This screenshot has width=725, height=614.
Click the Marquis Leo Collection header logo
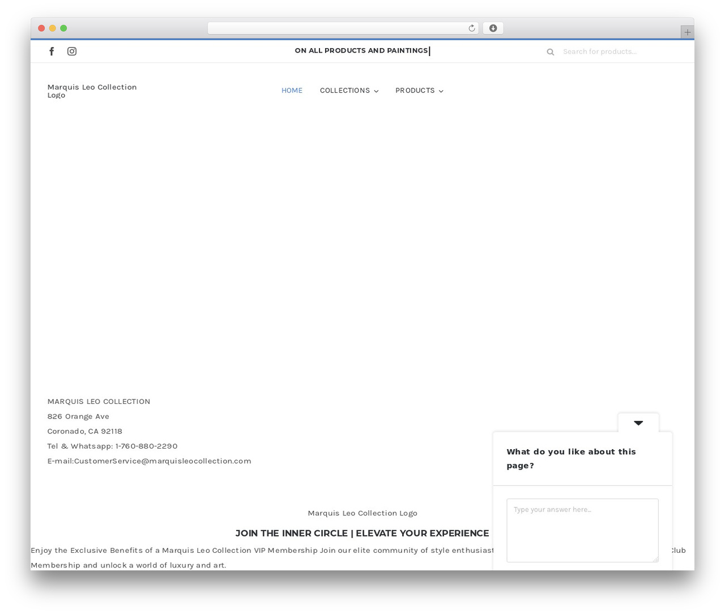coord(92,91)
